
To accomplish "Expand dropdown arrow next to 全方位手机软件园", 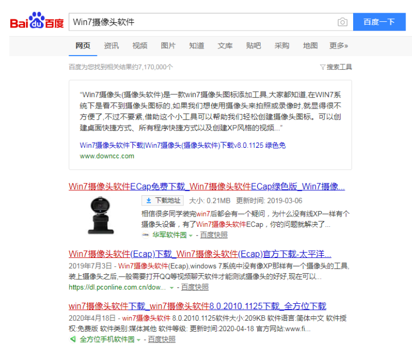I will click(x=138, y=339).
